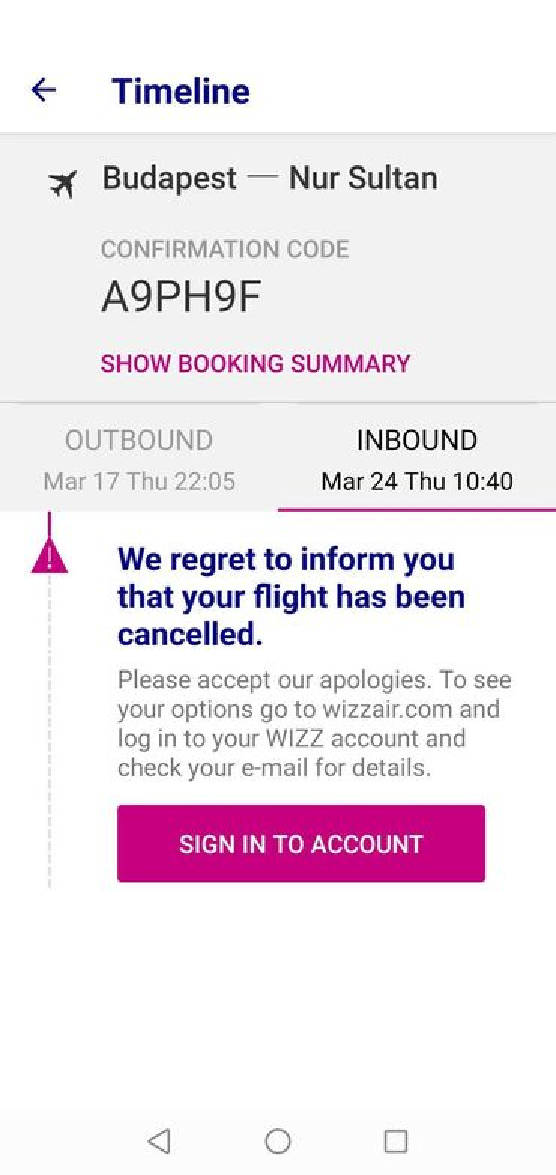This screenshot has width=556, height=1175.
Task: Click the SIGN IN TO ACCOUNT button
Action: pos(301,843)
